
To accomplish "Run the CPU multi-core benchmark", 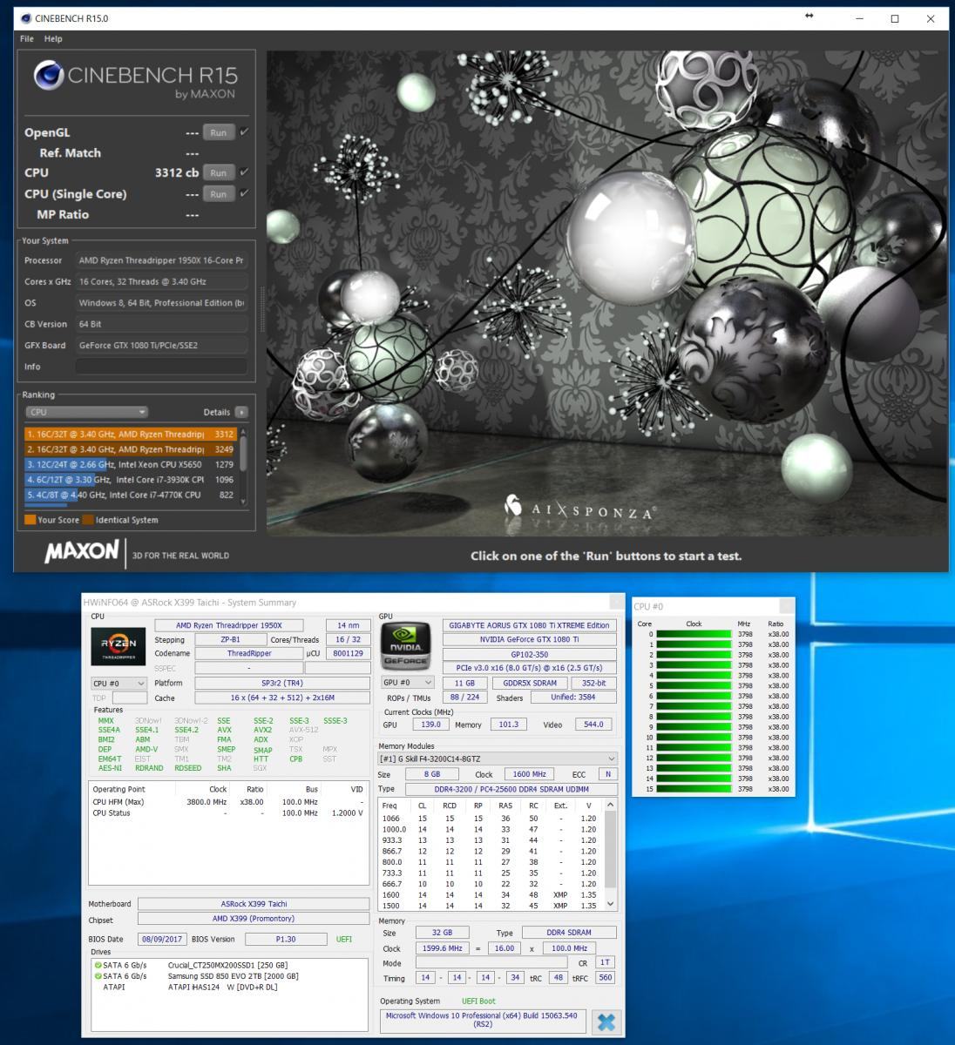I will [218, 172].
